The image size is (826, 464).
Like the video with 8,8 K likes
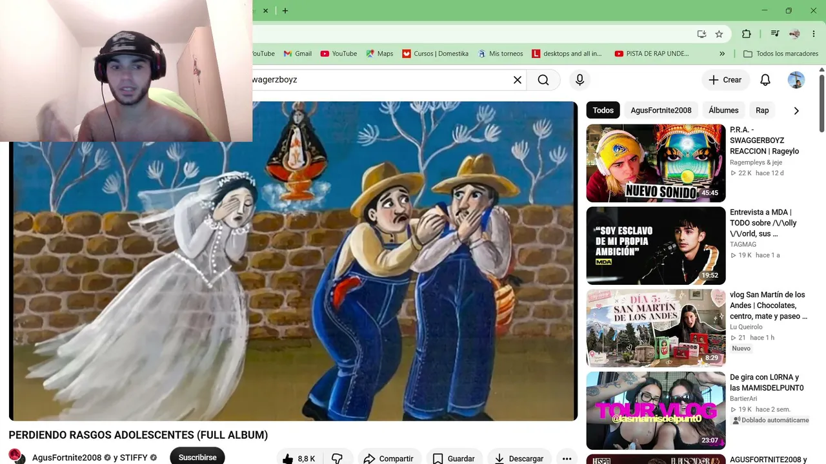pos(300,459)
